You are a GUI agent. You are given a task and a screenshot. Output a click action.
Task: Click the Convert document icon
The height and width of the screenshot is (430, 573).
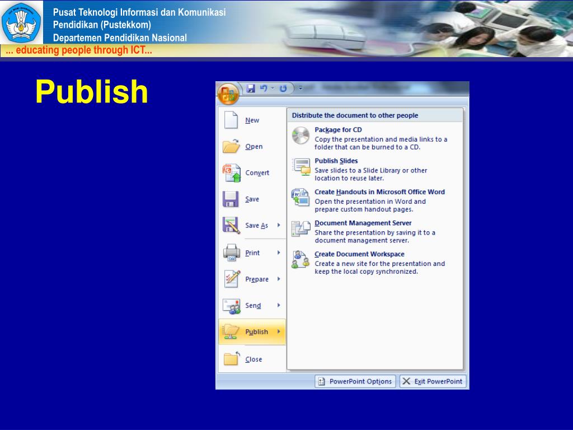[x=232, y=172]
